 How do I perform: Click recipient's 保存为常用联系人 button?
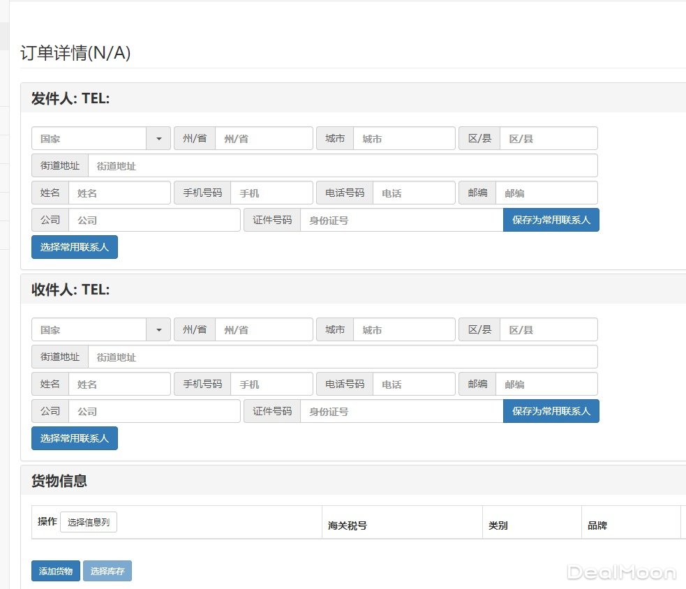(x=551, y=411)
